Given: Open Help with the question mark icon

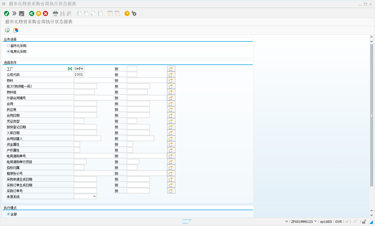Looking at the screenshot, I should pyautogui.click(x=127, y=13).
